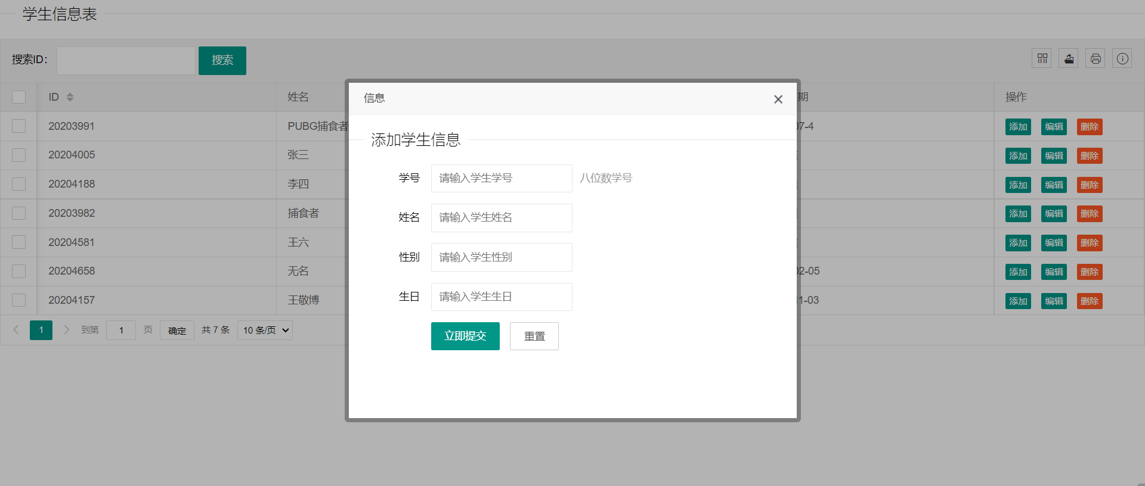Click 确定 to confirm page jump
Screen dimensions: 1145x486
pyautogui.click(x=177, y=330)
